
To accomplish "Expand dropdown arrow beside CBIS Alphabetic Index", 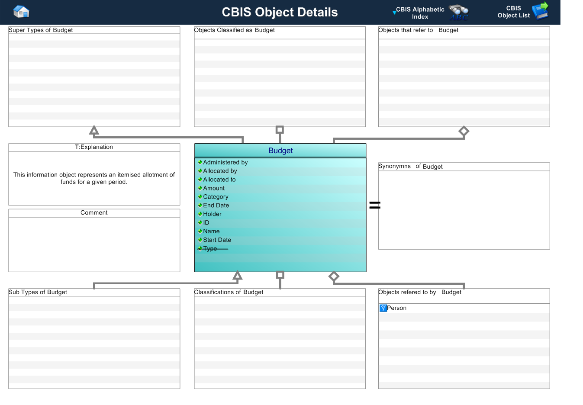I will point(394,13).
